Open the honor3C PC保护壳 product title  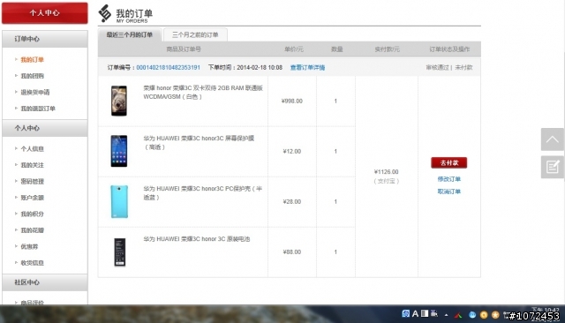point(202,193)
